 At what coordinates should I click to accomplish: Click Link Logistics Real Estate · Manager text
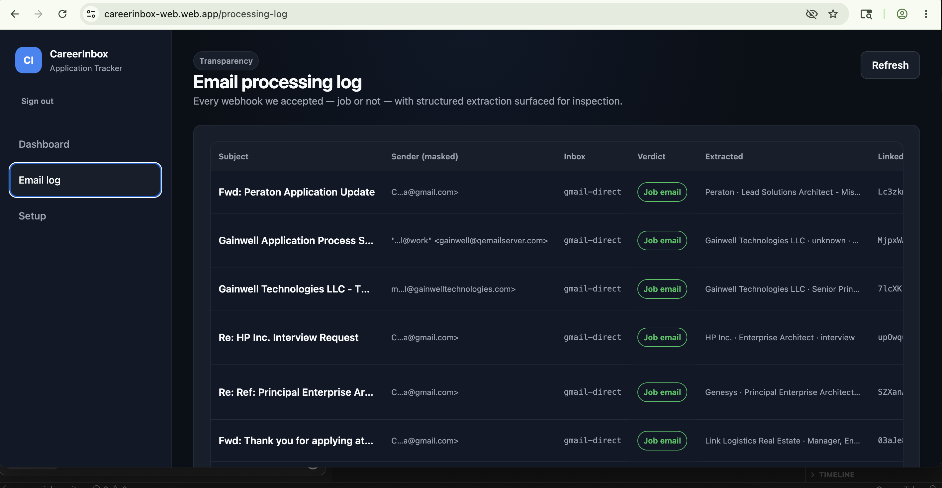[x=783, y=441]
